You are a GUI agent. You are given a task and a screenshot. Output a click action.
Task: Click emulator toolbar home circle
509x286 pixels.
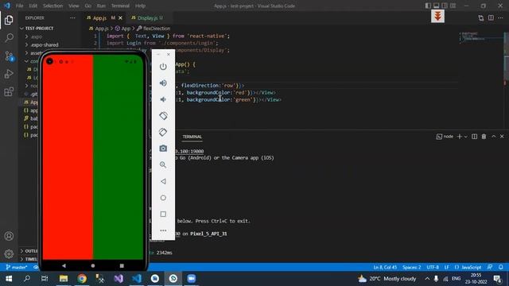tap(163, 198)
